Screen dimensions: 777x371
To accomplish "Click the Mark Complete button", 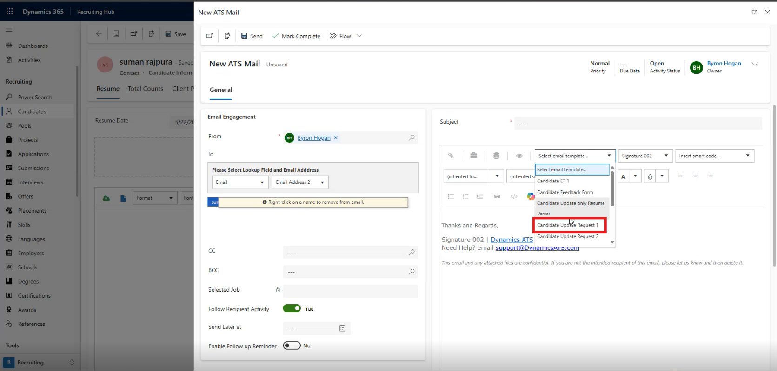I will coord(296,36).
